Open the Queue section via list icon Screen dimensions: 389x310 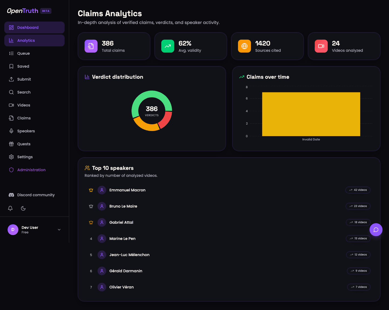[11, 53]
